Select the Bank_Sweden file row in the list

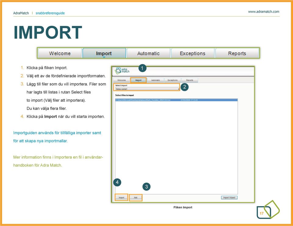tap(176, 100)
